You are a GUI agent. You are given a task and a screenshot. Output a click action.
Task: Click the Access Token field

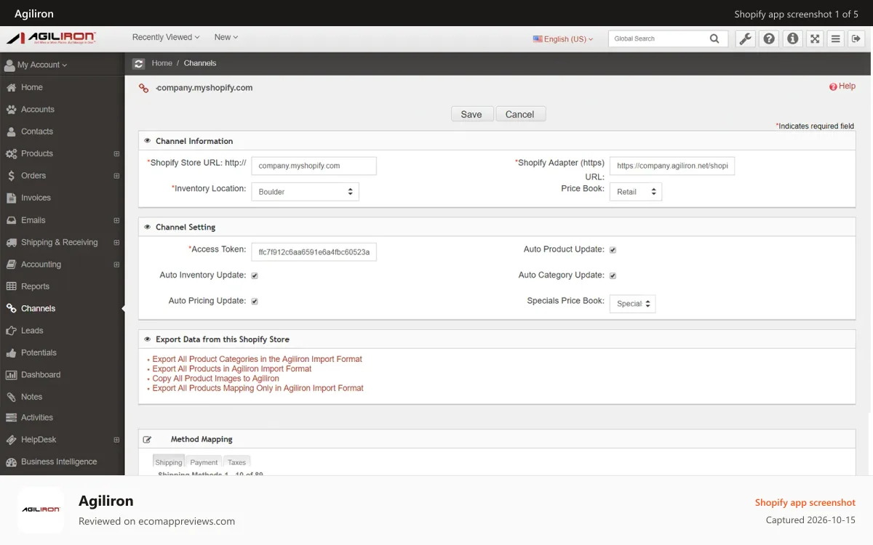[x=314, y=252]
